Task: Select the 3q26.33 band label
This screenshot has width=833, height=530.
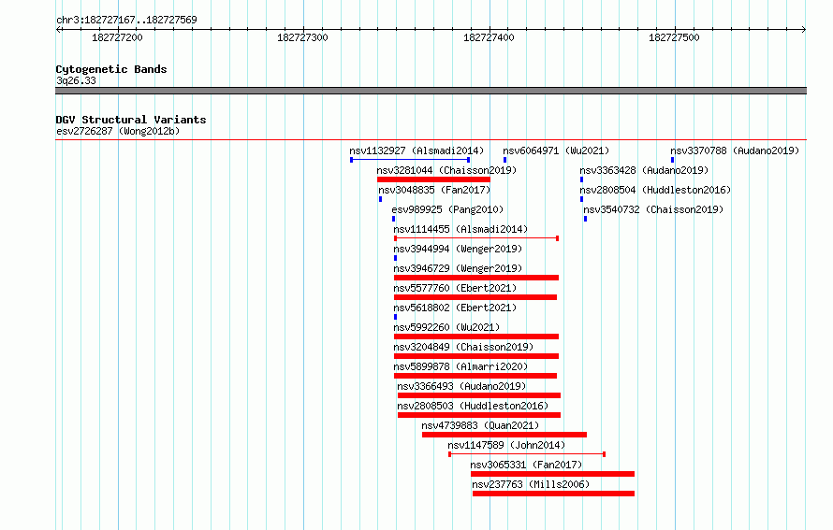Action: pos(76,80)
